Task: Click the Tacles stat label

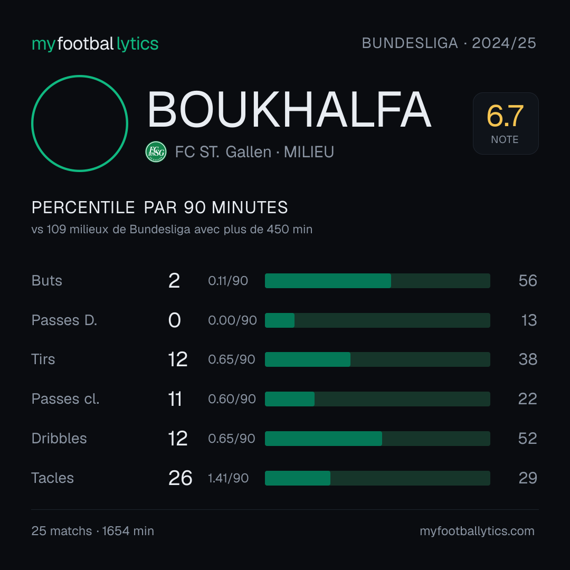Action: (53, 478)
